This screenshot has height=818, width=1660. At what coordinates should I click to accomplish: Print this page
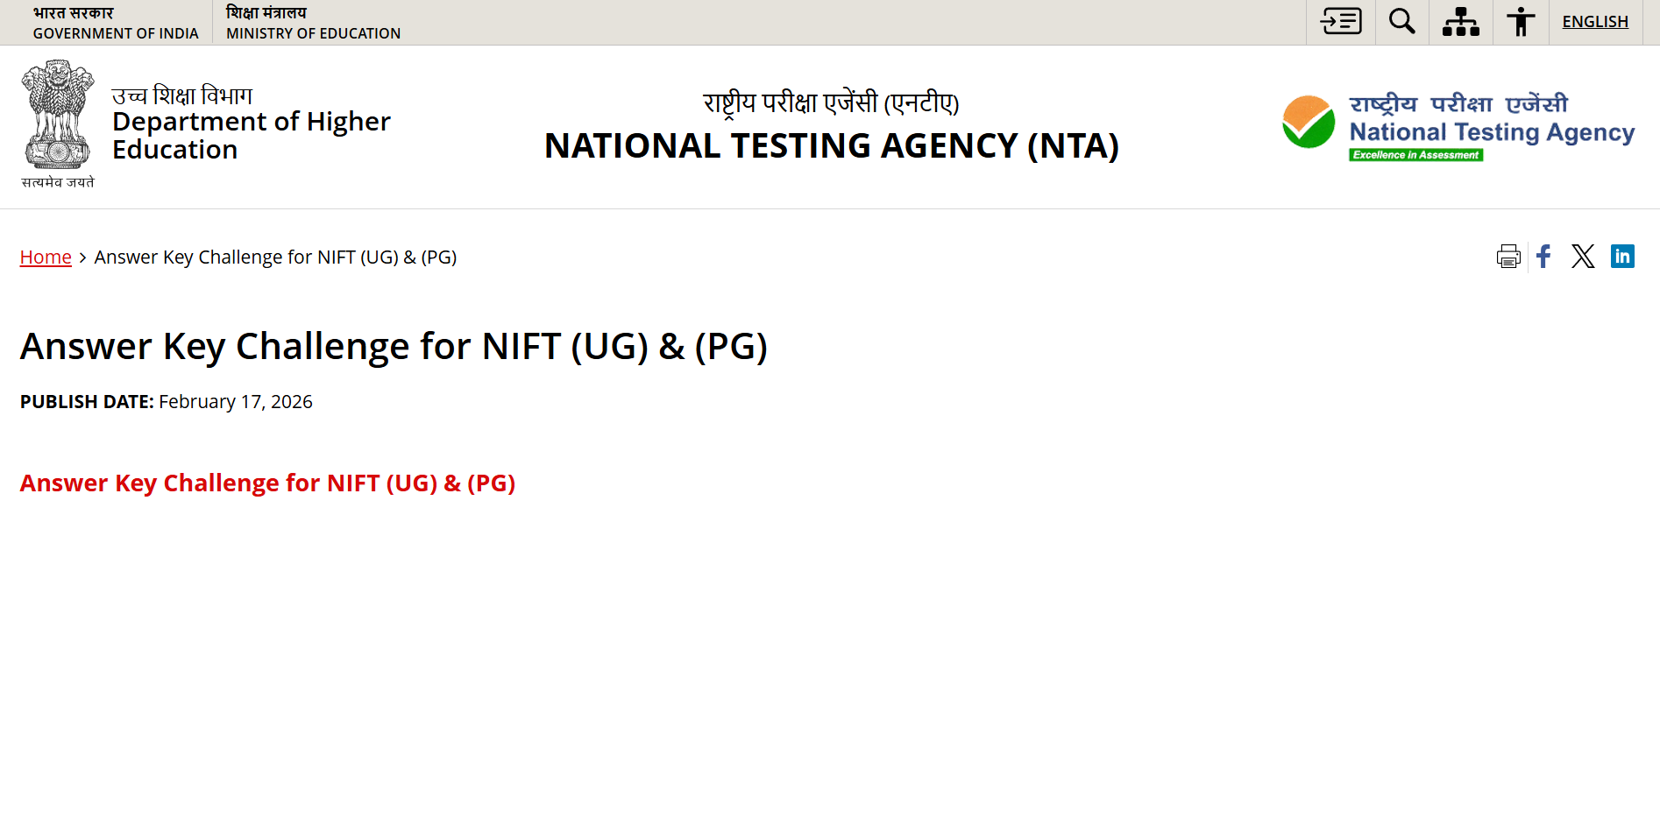(x=1508, y=256)
